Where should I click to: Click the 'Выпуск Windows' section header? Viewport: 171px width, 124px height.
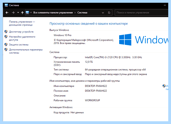[59, 30]
